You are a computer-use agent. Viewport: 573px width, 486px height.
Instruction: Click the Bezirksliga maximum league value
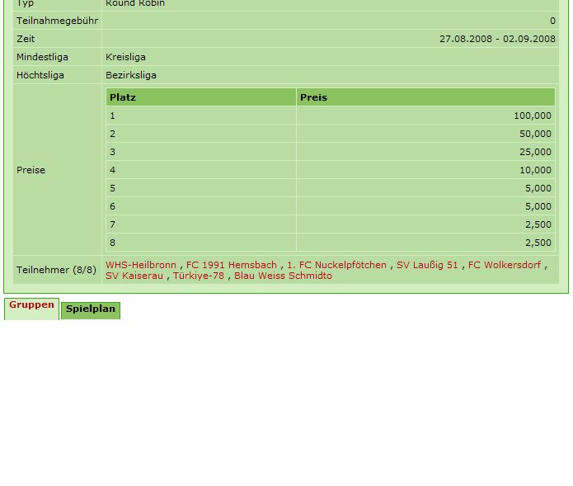click(130, 75)
